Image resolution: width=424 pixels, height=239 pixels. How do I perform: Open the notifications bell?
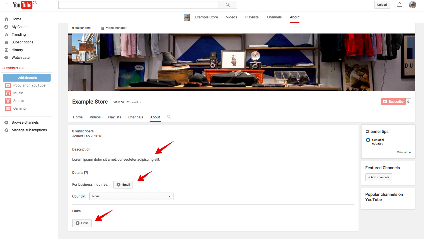click(399, 5)
